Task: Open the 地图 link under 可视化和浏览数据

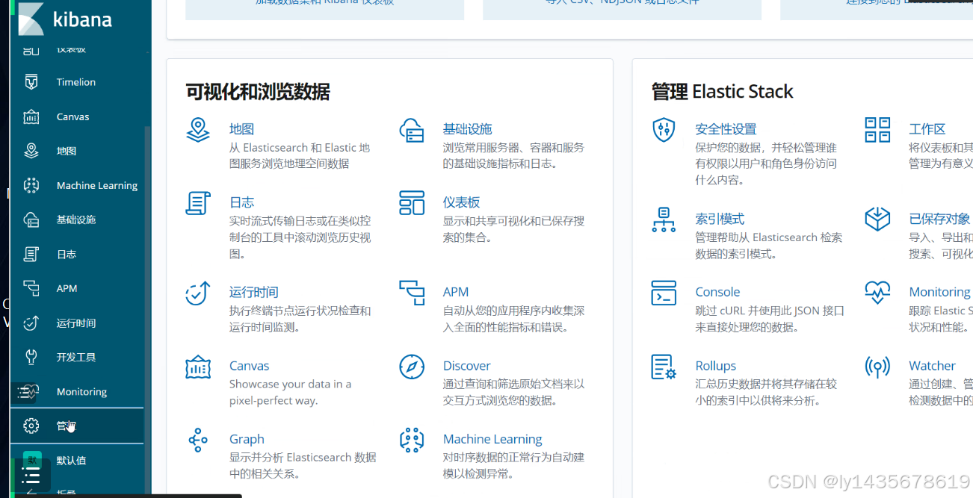Action: click(241, 129)
